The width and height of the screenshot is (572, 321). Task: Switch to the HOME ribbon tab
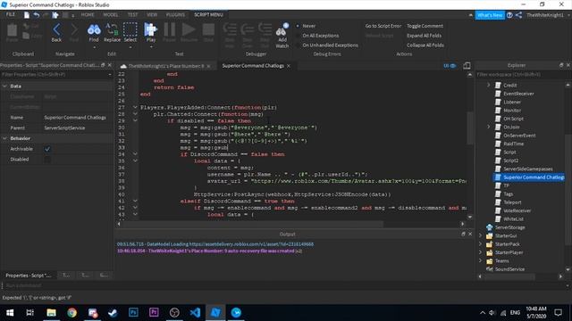pos(88,15)
